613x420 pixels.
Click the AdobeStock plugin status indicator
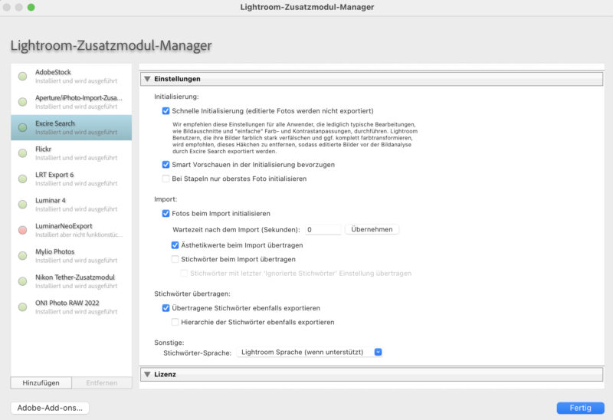click(x=23, y=76)
